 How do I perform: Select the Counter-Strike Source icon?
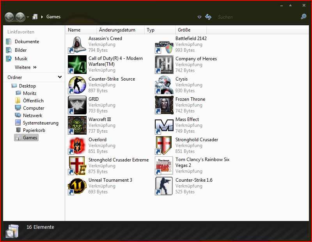pyautogui.click(x=77, y=85)
